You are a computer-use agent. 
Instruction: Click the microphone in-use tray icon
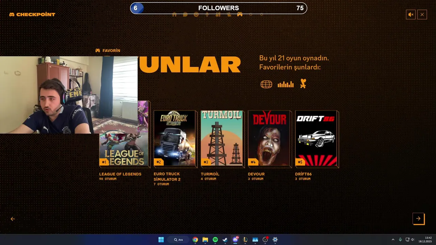pyautogui.click(x=400, y=240)
